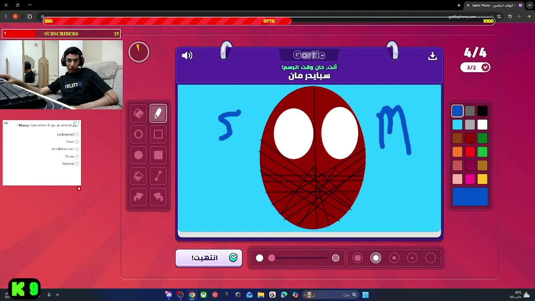Close the Nivea ad with red icon
The image size is (535, 301).
79,189
